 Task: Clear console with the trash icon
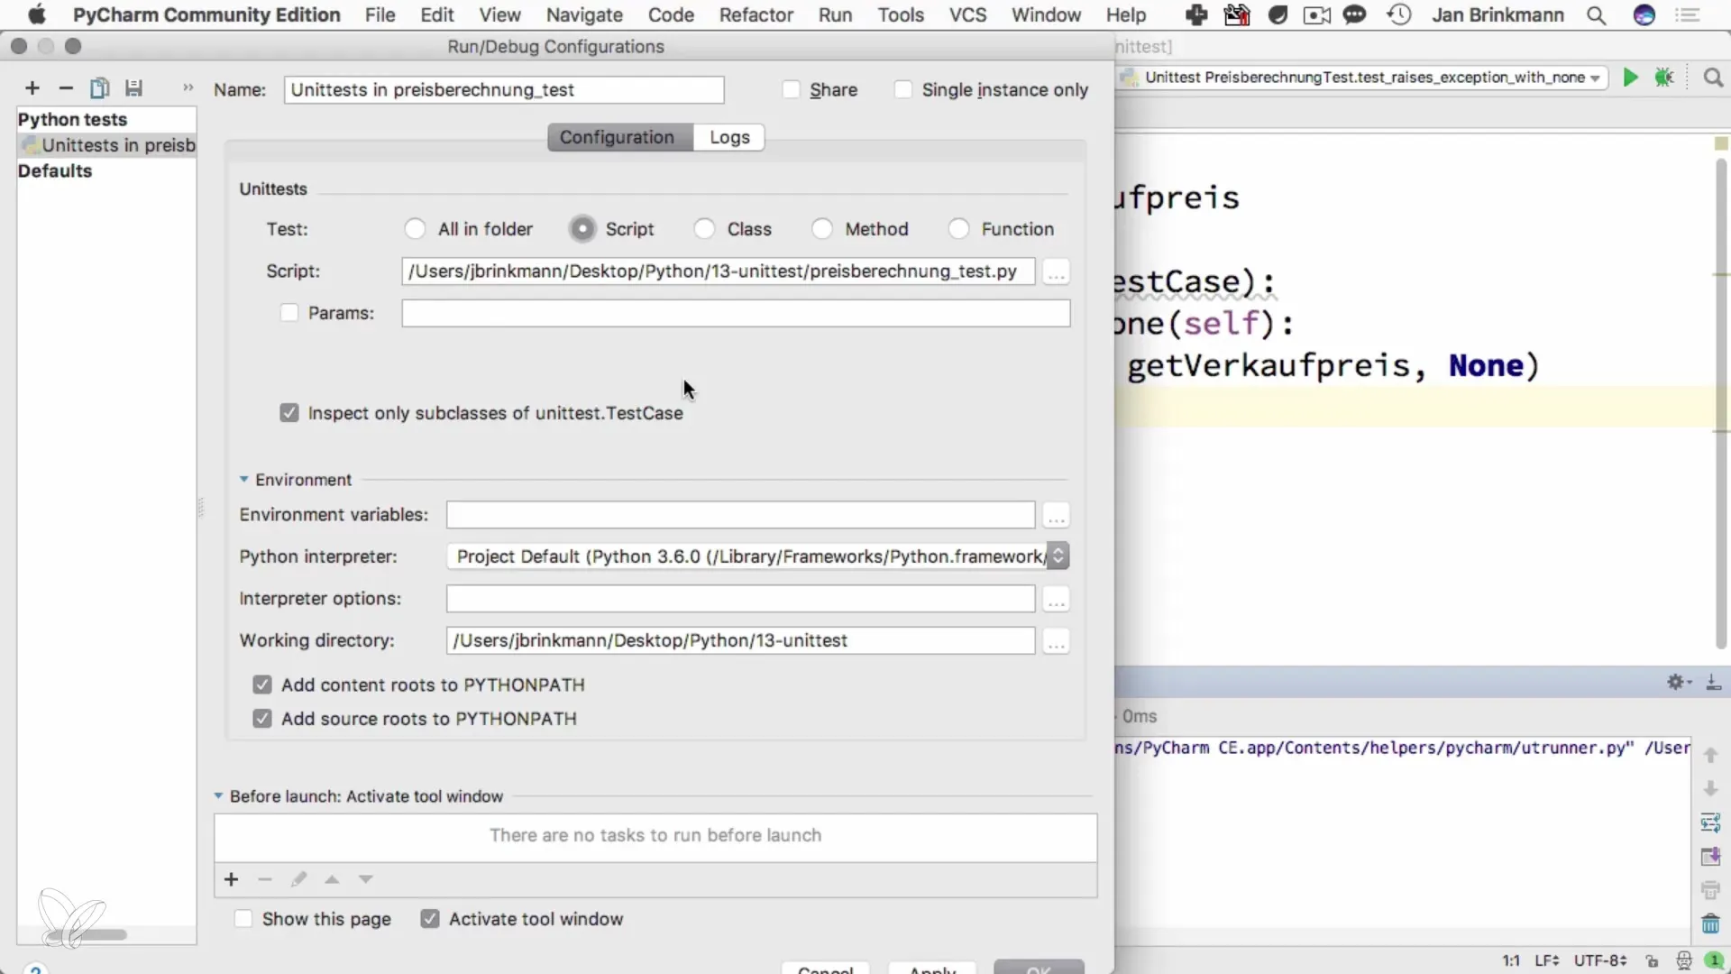tap(1710, 924)
